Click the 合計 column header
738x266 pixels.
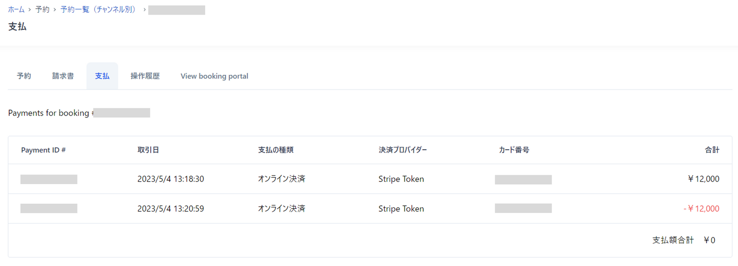point(712,150)
